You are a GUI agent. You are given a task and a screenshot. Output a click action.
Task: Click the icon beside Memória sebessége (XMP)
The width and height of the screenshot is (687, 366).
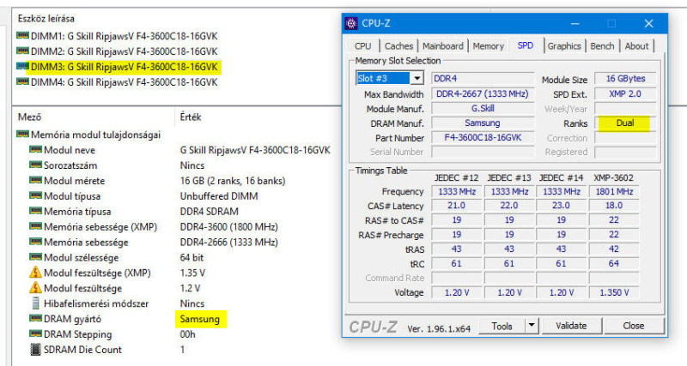click(x=35, y=226)
